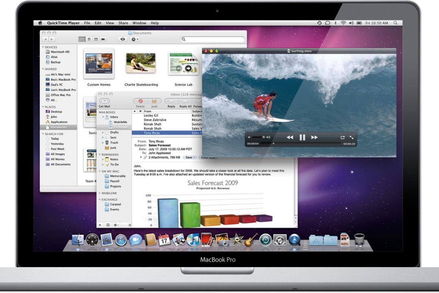Go back in the Documents Finder window
Screen dimensions: 439x293
click(x=46, y=39)
